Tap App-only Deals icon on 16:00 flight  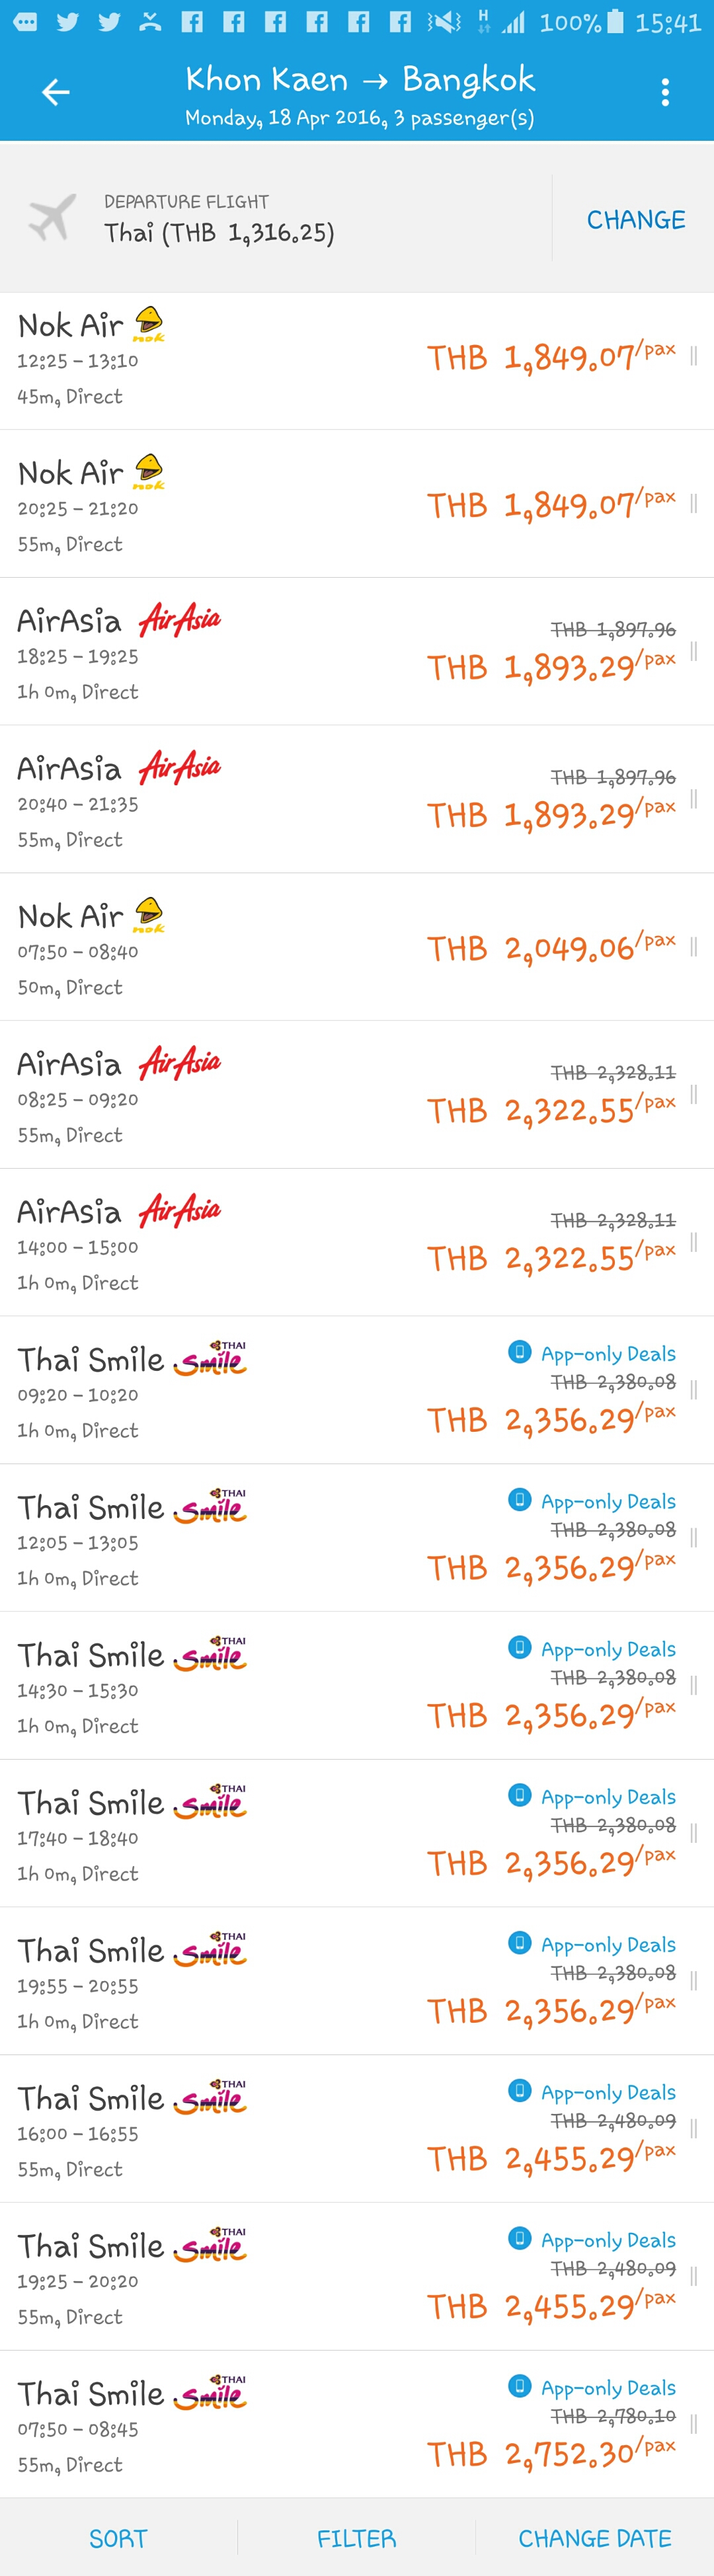tap(519, 2091)
